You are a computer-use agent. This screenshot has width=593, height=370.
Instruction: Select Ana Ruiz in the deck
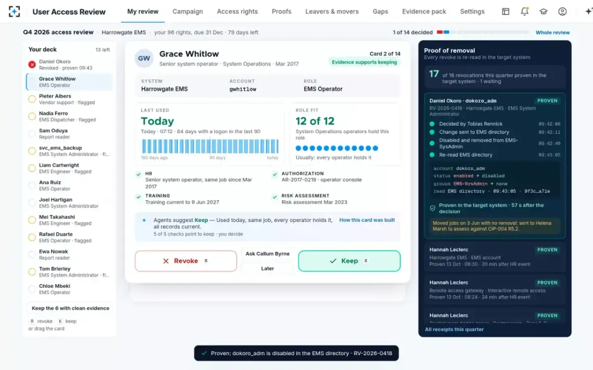pyautogui.click(x=69, y=185)
